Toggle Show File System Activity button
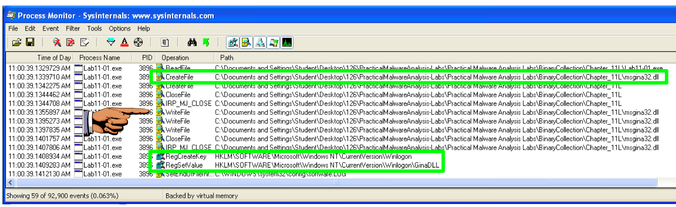Image resolution: width=676 pixels, height=207 pixels. (247, 43)
